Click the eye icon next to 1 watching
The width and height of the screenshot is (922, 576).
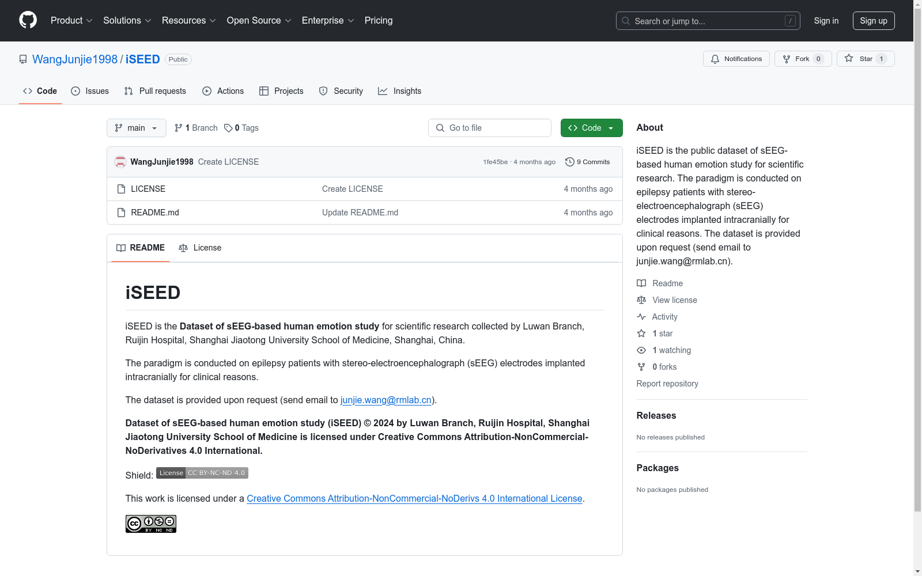point(641,350)
